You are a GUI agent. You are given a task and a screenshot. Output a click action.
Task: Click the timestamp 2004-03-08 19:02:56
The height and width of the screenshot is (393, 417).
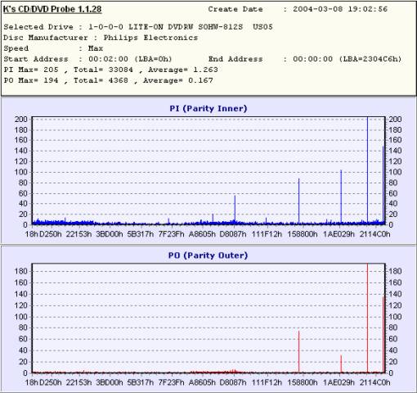[x=340, y=9]
